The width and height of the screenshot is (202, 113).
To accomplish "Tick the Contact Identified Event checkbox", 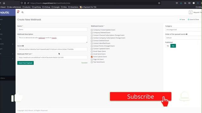I will click(x=92, y=43).
